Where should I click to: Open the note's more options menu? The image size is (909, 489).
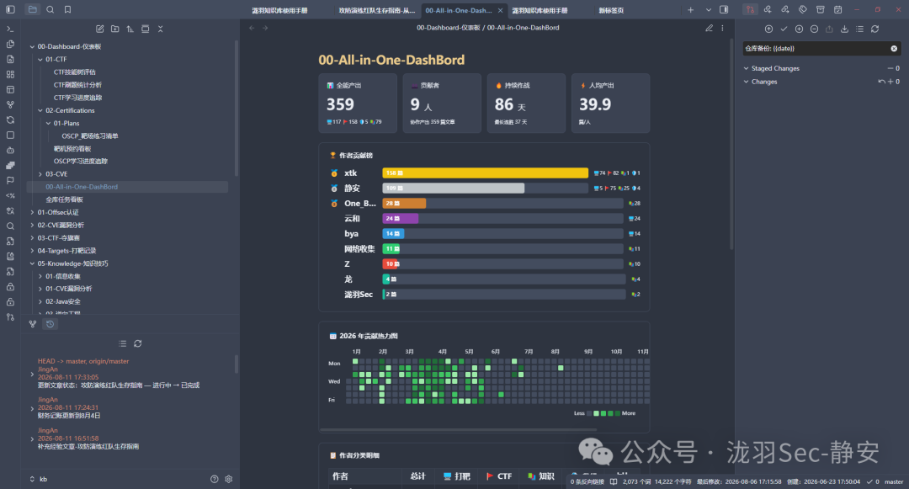click(x=722, y=28)
